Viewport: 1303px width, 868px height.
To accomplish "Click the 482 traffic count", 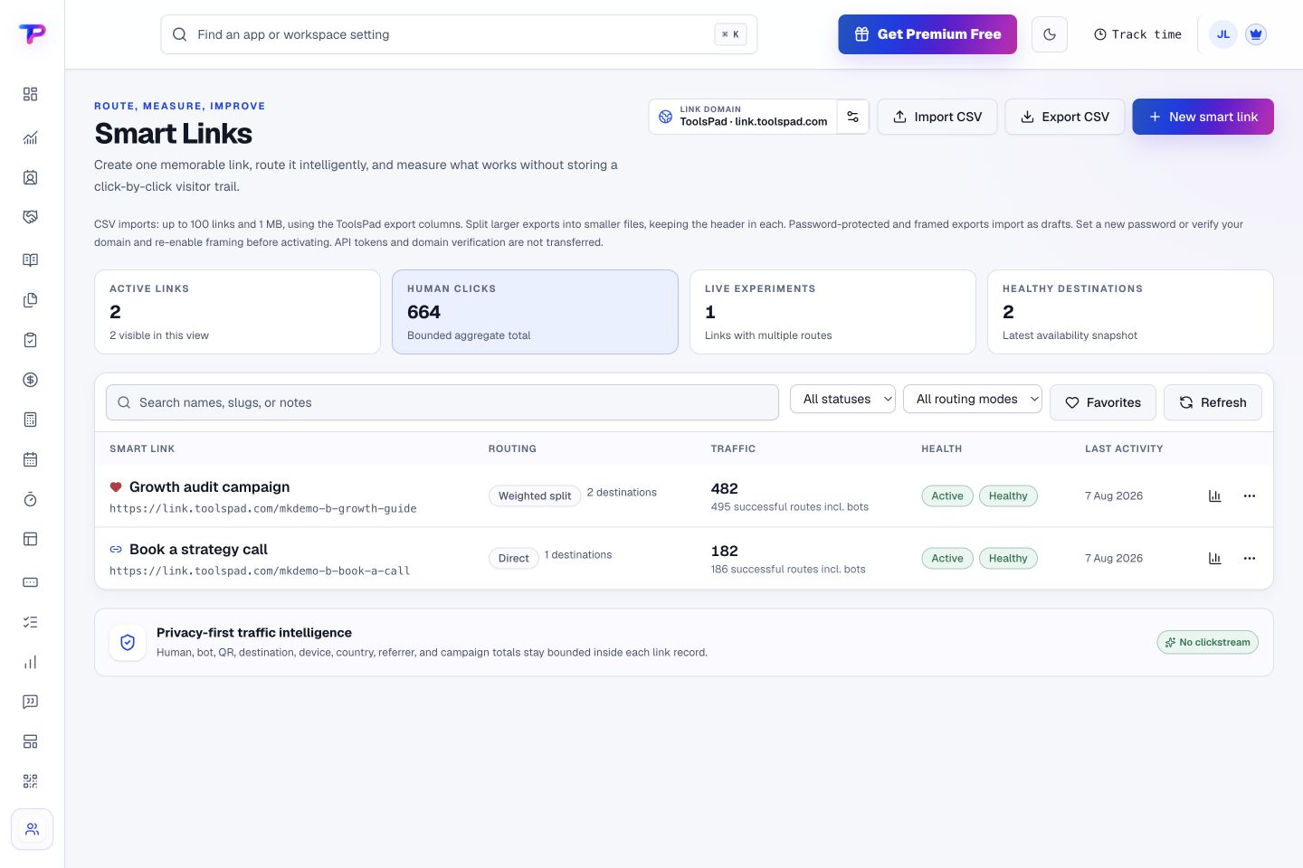I will 725,488.
